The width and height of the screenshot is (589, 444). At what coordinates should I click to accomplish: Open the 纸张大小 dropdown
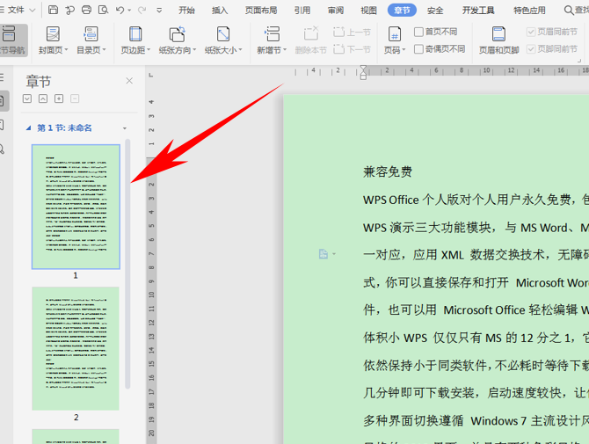[223, 40]
